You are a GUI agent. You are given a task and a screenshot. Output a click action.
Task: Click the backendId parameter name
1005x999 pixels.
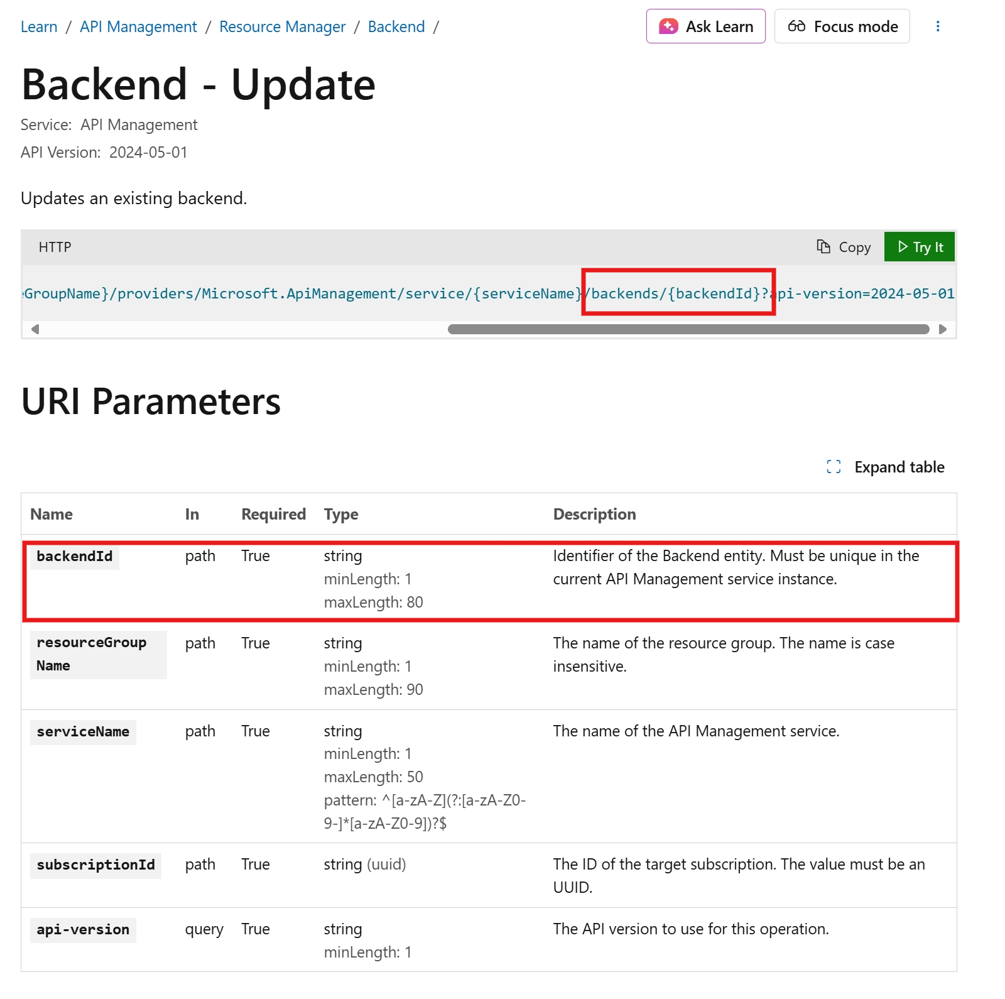75,557
